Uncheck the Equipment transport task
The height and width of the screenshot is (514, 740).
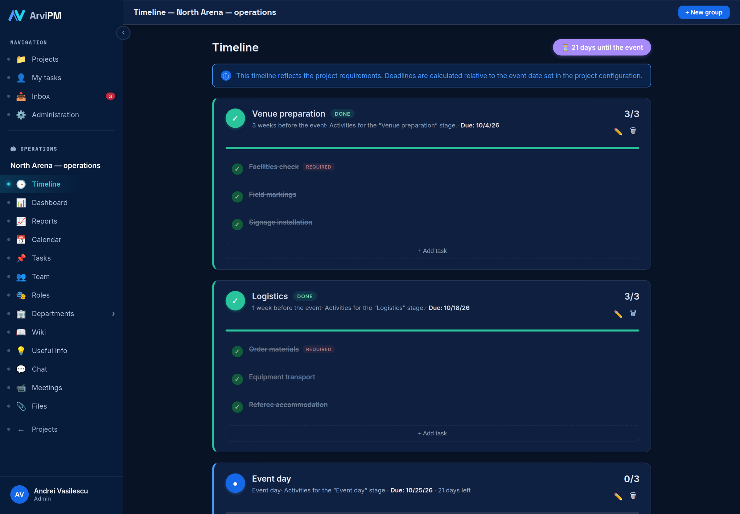click(x=237, y=379)
